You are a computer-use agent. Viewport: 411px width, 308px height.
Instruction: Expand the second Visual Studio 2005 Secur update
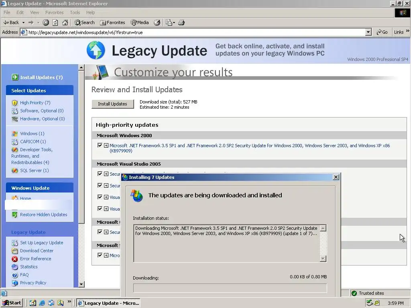pos(106,185)
